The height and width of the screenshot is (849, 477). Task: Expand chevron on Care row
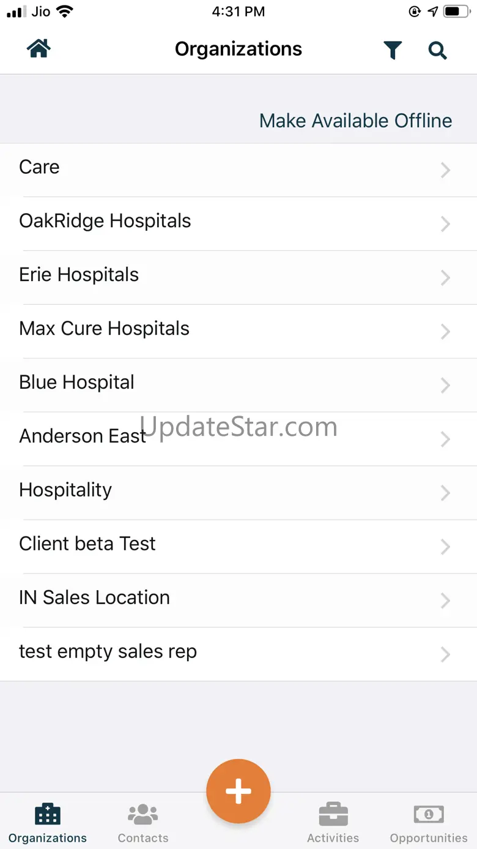(446, 170)
